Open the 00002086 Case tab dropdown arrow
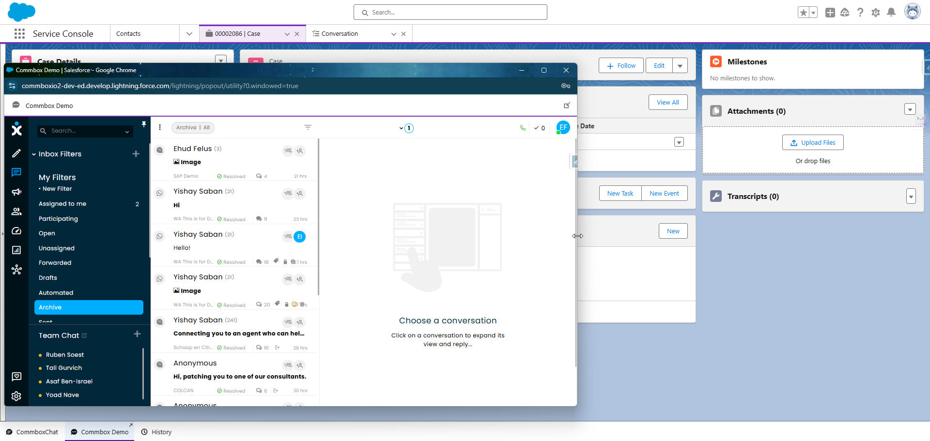 pyautogui.click(x=287, y=34)
